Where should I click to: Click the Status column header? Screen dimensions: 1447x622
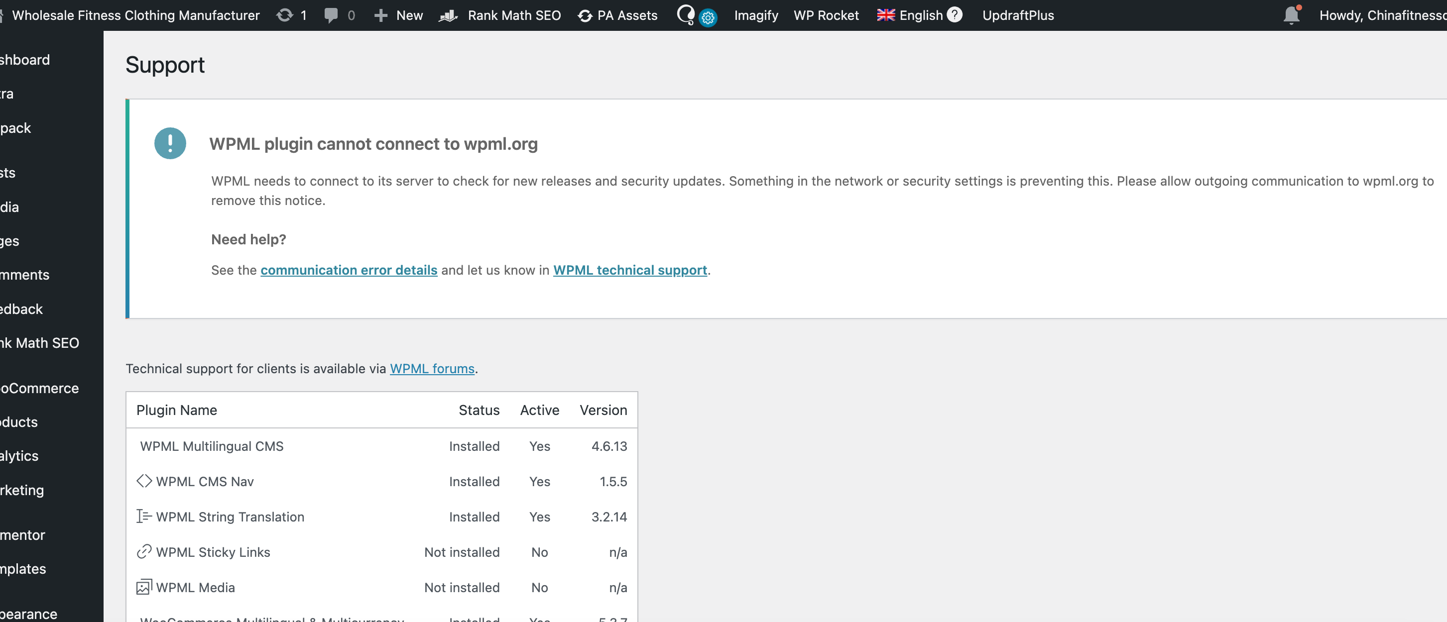tap(479, 410)
